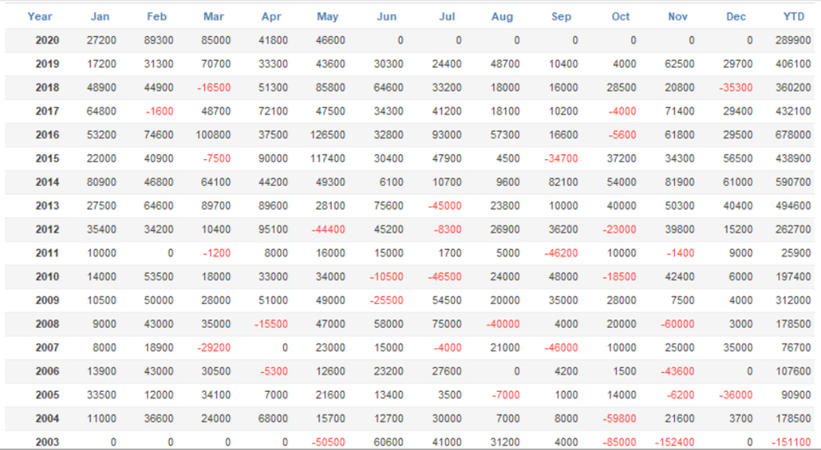This screenshot has height=450, width=821.
Task: Click 2008 Jul value 75000
Action: coord(447,324)
